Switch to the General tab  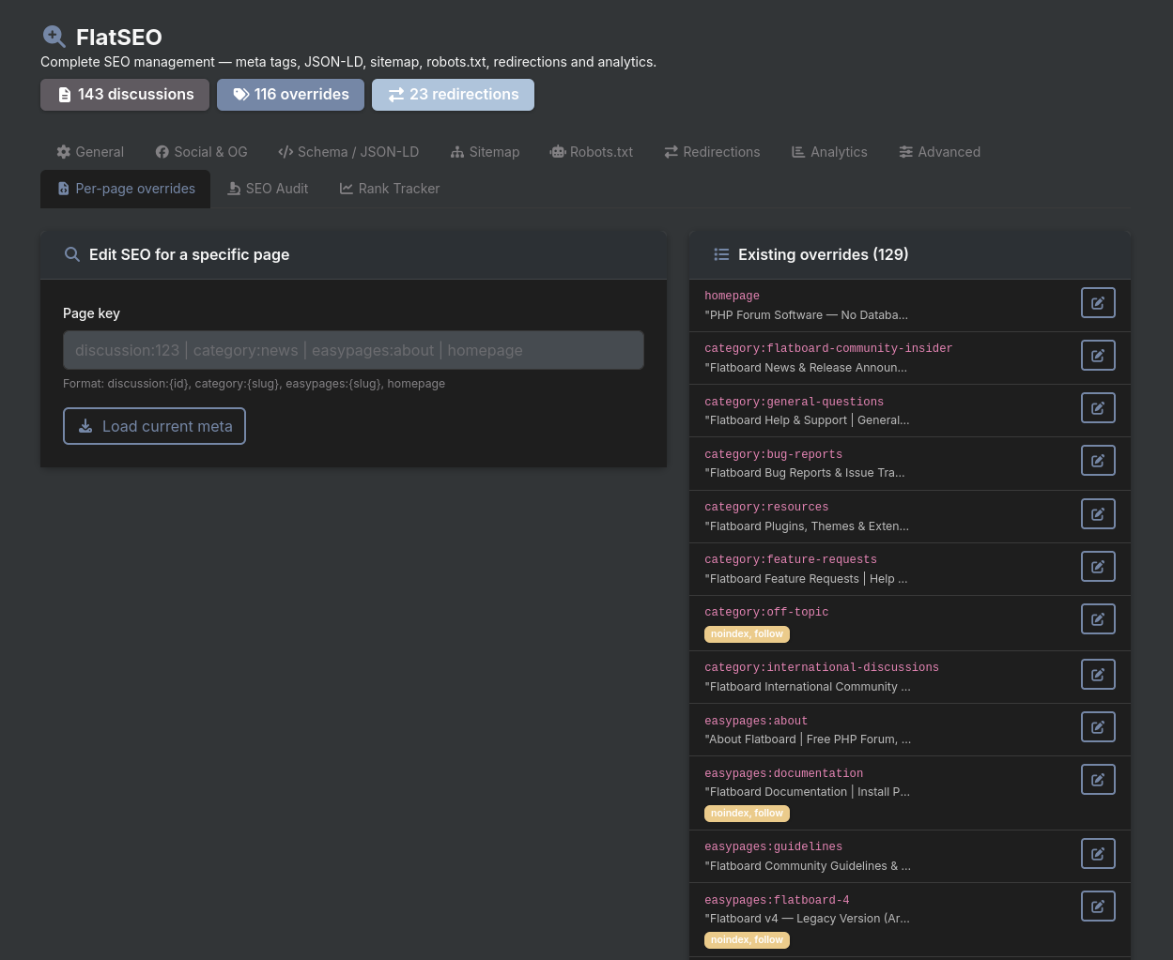coord(90,152)
